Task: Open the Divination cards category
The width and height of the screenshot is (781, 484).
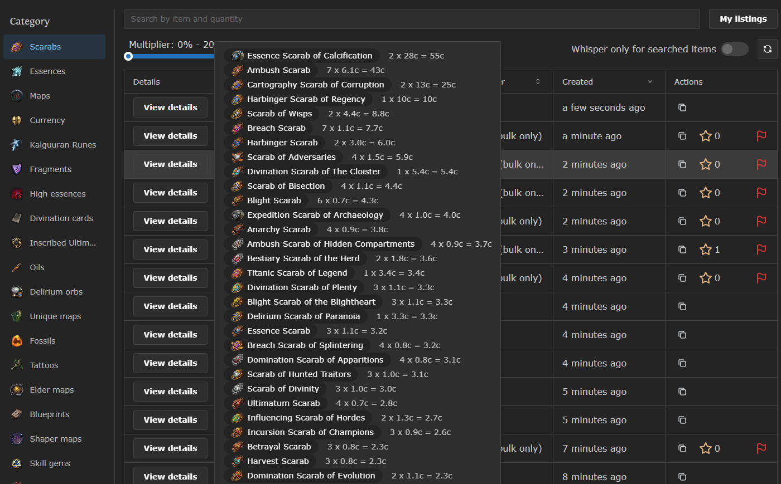Action: pyautogui.click(x=61, y=218)
